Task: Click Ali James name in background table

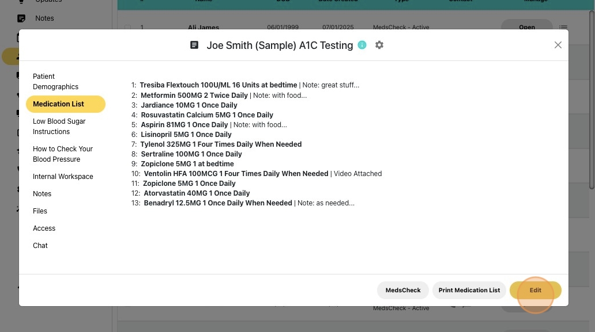Action: 204,27
